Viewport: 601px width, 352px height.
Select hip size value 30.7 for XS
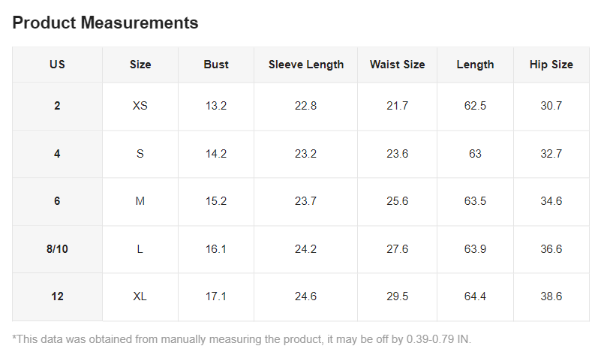pyautogui.click(x=551, y=106)
